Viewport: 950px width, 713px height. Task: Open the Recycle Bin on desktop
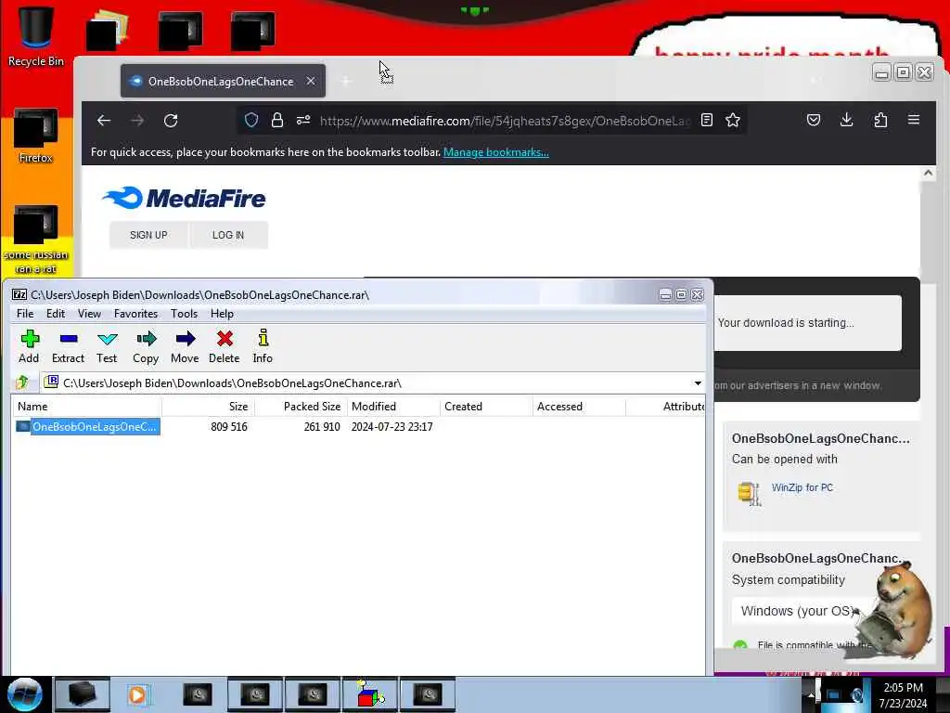click(36, 36)
